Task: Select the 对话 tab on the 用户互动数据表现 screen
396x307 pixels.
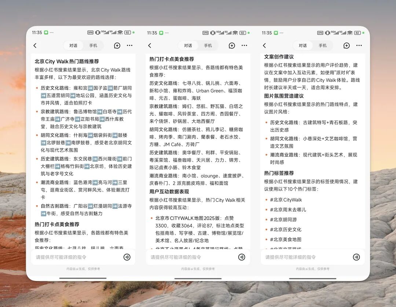Action: pyautogui.click(x=188, y=45)
